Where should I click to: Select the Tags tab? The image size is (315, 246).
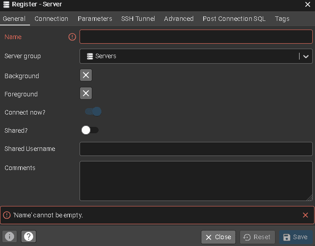click(282, 19)
